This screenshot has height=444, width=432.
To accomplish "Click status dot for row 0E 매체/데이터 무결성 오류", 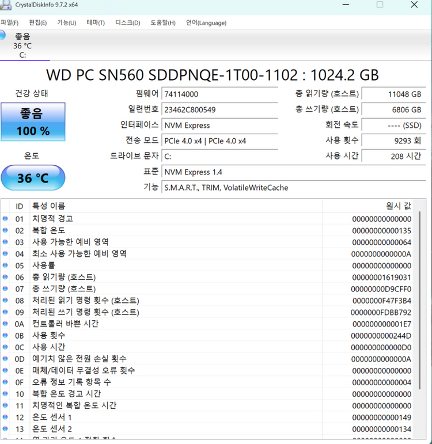I will tap(5, 370).
